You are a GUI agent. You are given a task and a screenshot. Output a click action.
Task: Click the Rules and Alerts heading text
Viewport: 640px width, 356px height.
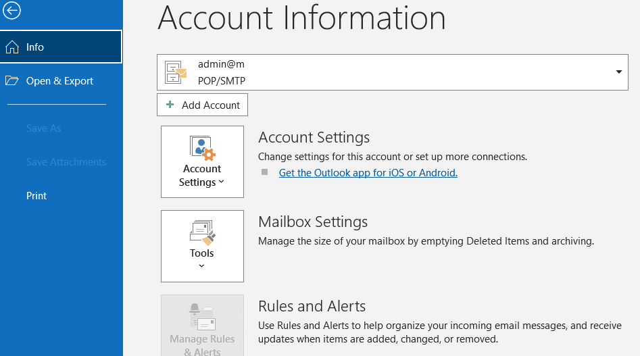point(312,306)
